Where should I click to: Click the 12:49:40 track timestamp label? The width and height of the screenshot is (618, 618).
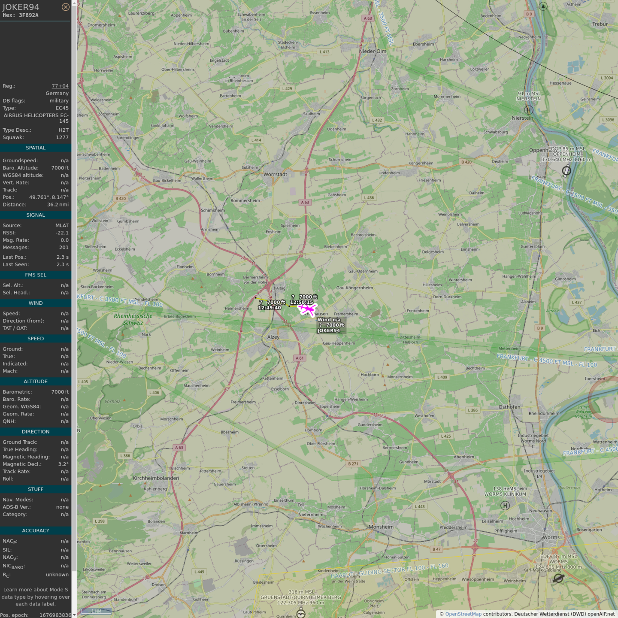(270, 308)
